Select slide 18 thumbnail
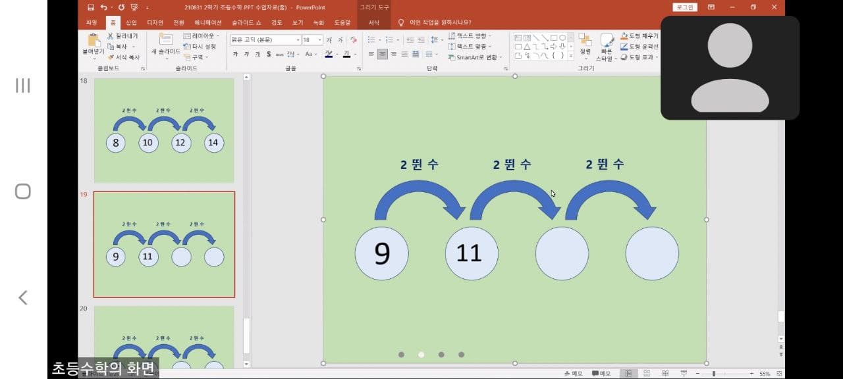Screen dimensions: 843x379 (x=164, y=130)
